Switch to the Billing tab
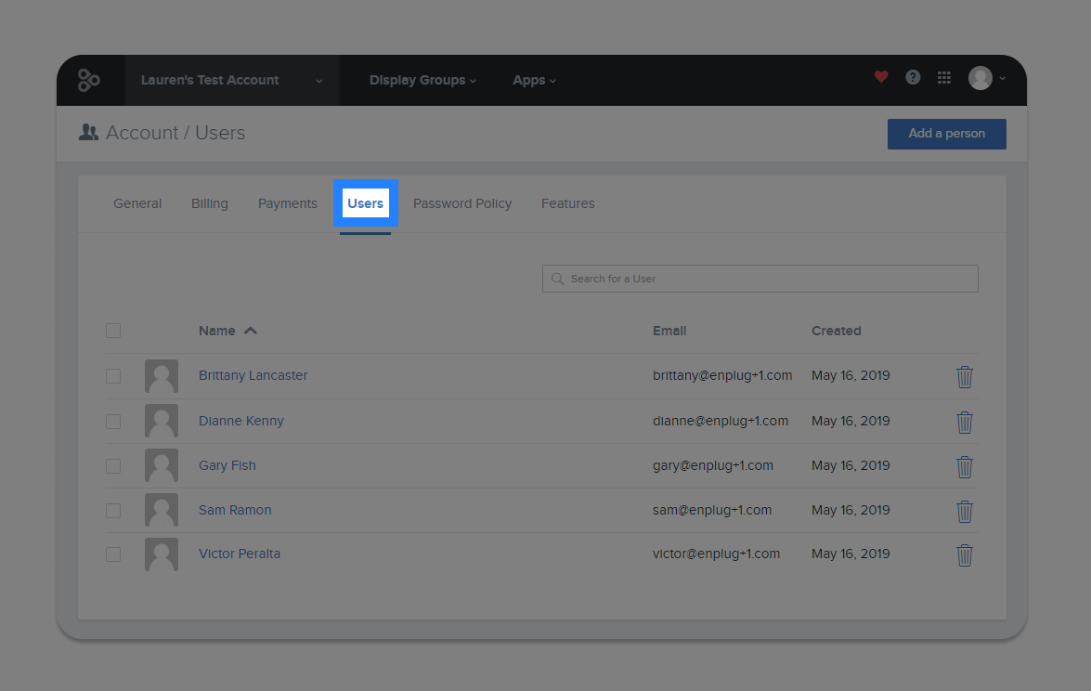Viewport: 1091px width, 691px height. (210, 202)
